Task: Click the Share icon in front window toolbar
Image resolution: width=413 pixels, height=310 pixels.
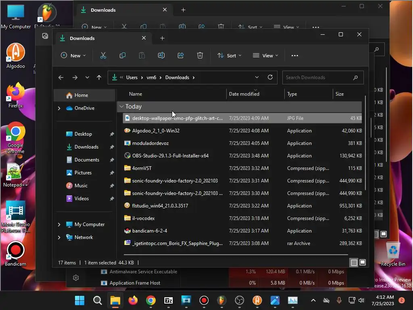Action: pyautogui.click(x=181, y=55)
